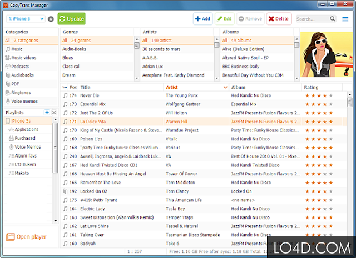This screenshot has height=258, width=356.
Task: Click the Genres list down arrow
Action: click(x=137, y=78)
